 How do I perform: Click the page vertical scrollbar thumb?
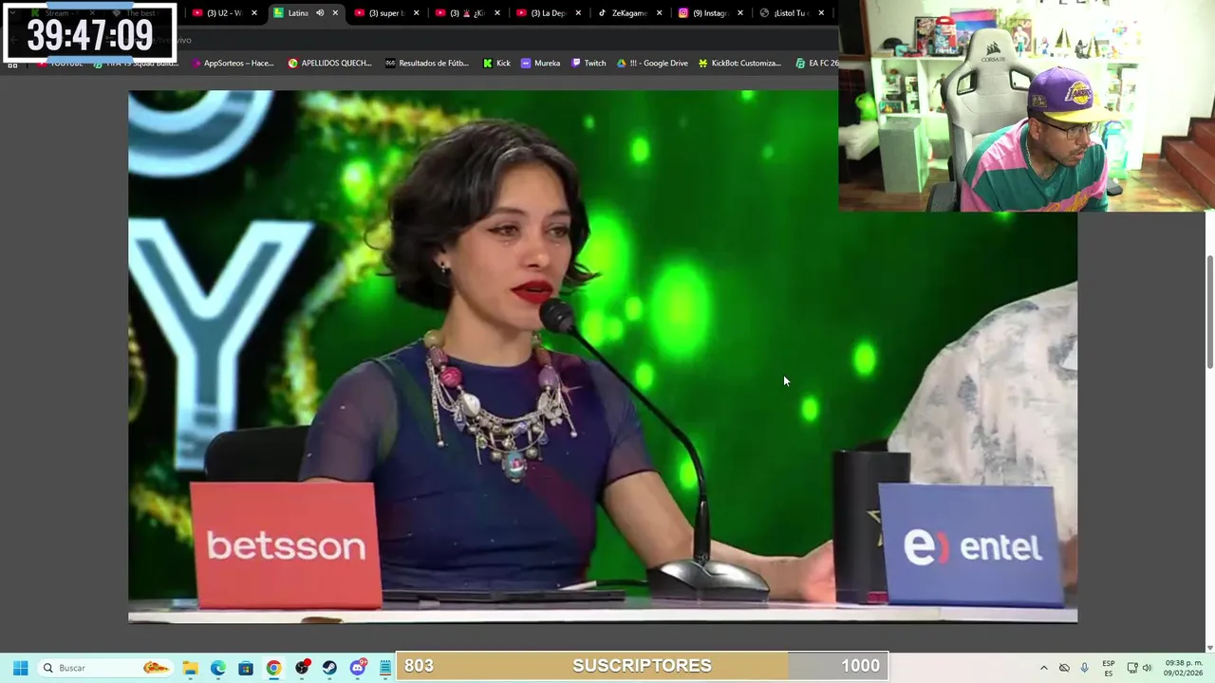[x=1209, y=313]
